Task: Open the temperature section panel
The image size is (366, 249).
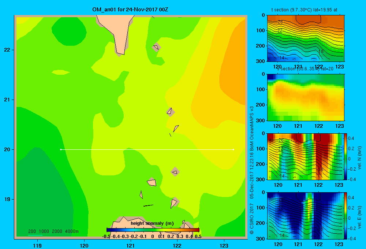Action: pos(306,38)
